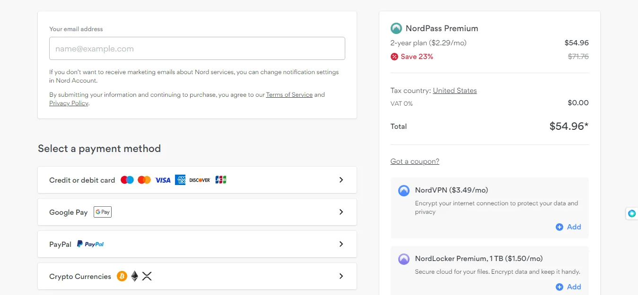
Task: Open the Privacy Policy link
Action: pos(69,103)
